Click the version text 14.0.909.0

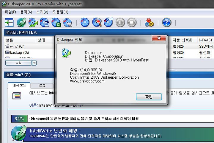pyautogui.click(x=91, y=70)
